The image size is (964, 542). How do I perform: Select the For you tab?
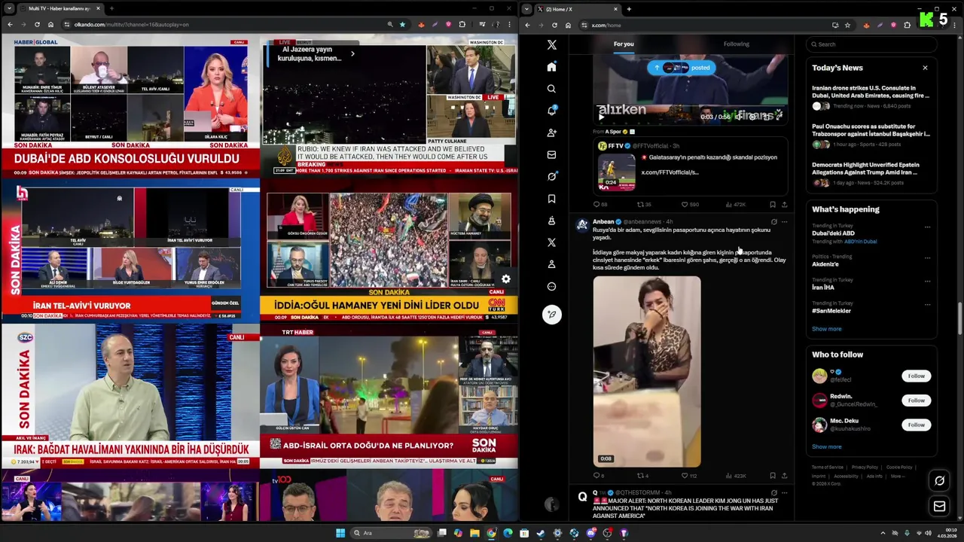(624, 44)
